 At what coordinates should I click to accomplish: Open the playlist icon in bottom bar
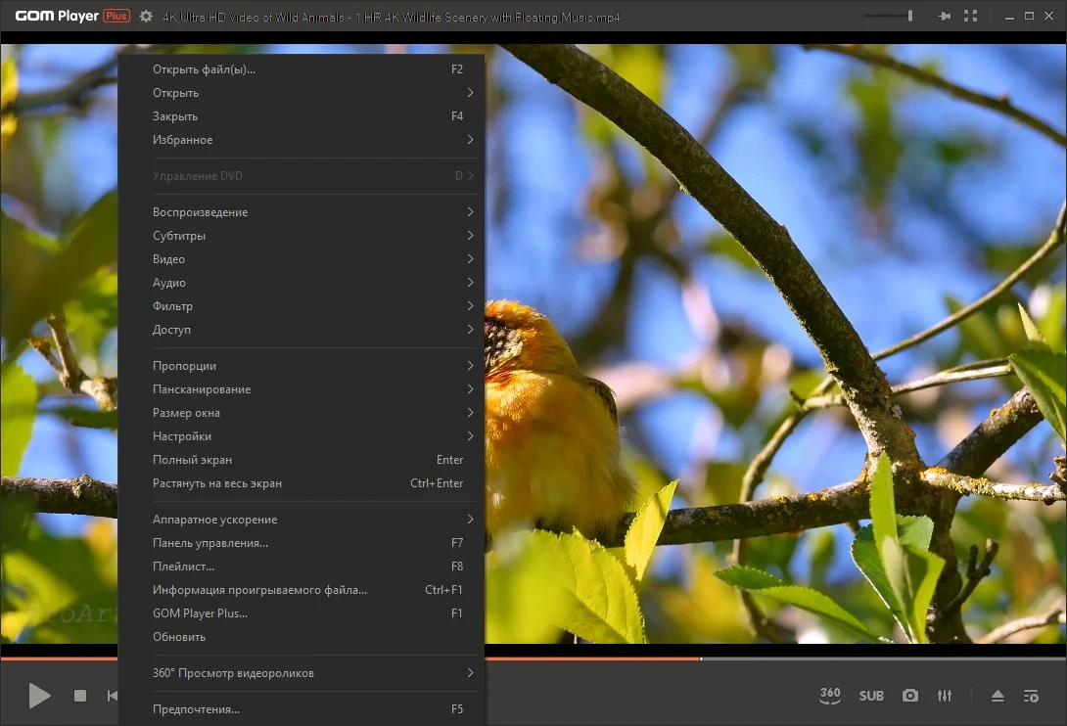click(x=1031, y=696)
